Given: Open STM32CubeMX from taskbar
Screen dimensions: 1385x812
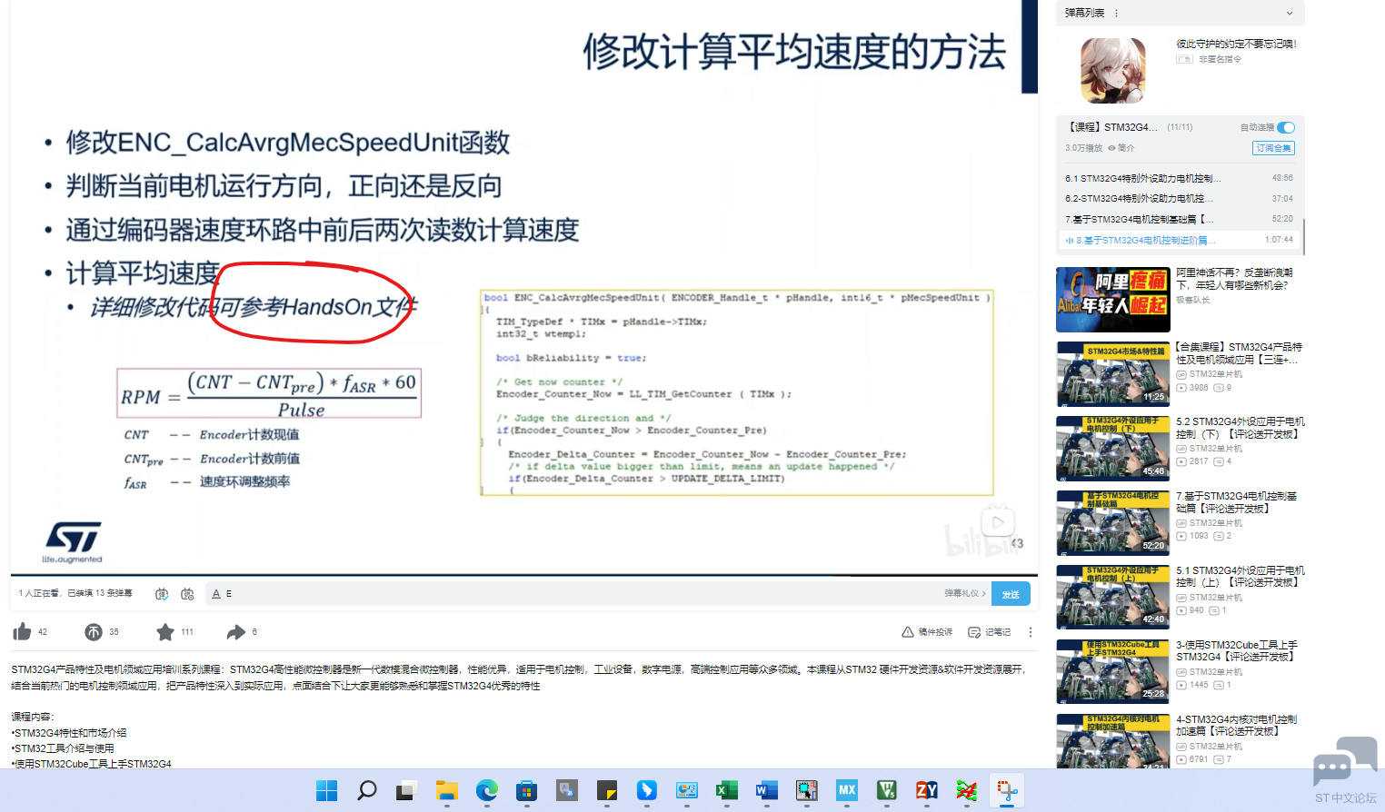Looking at the screenshot, I should (846, 791).
